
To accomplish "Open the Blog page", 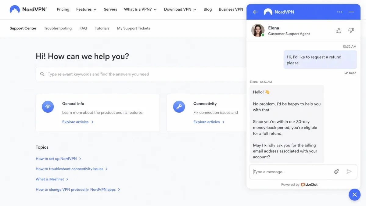I will click(x=208, y=9).
